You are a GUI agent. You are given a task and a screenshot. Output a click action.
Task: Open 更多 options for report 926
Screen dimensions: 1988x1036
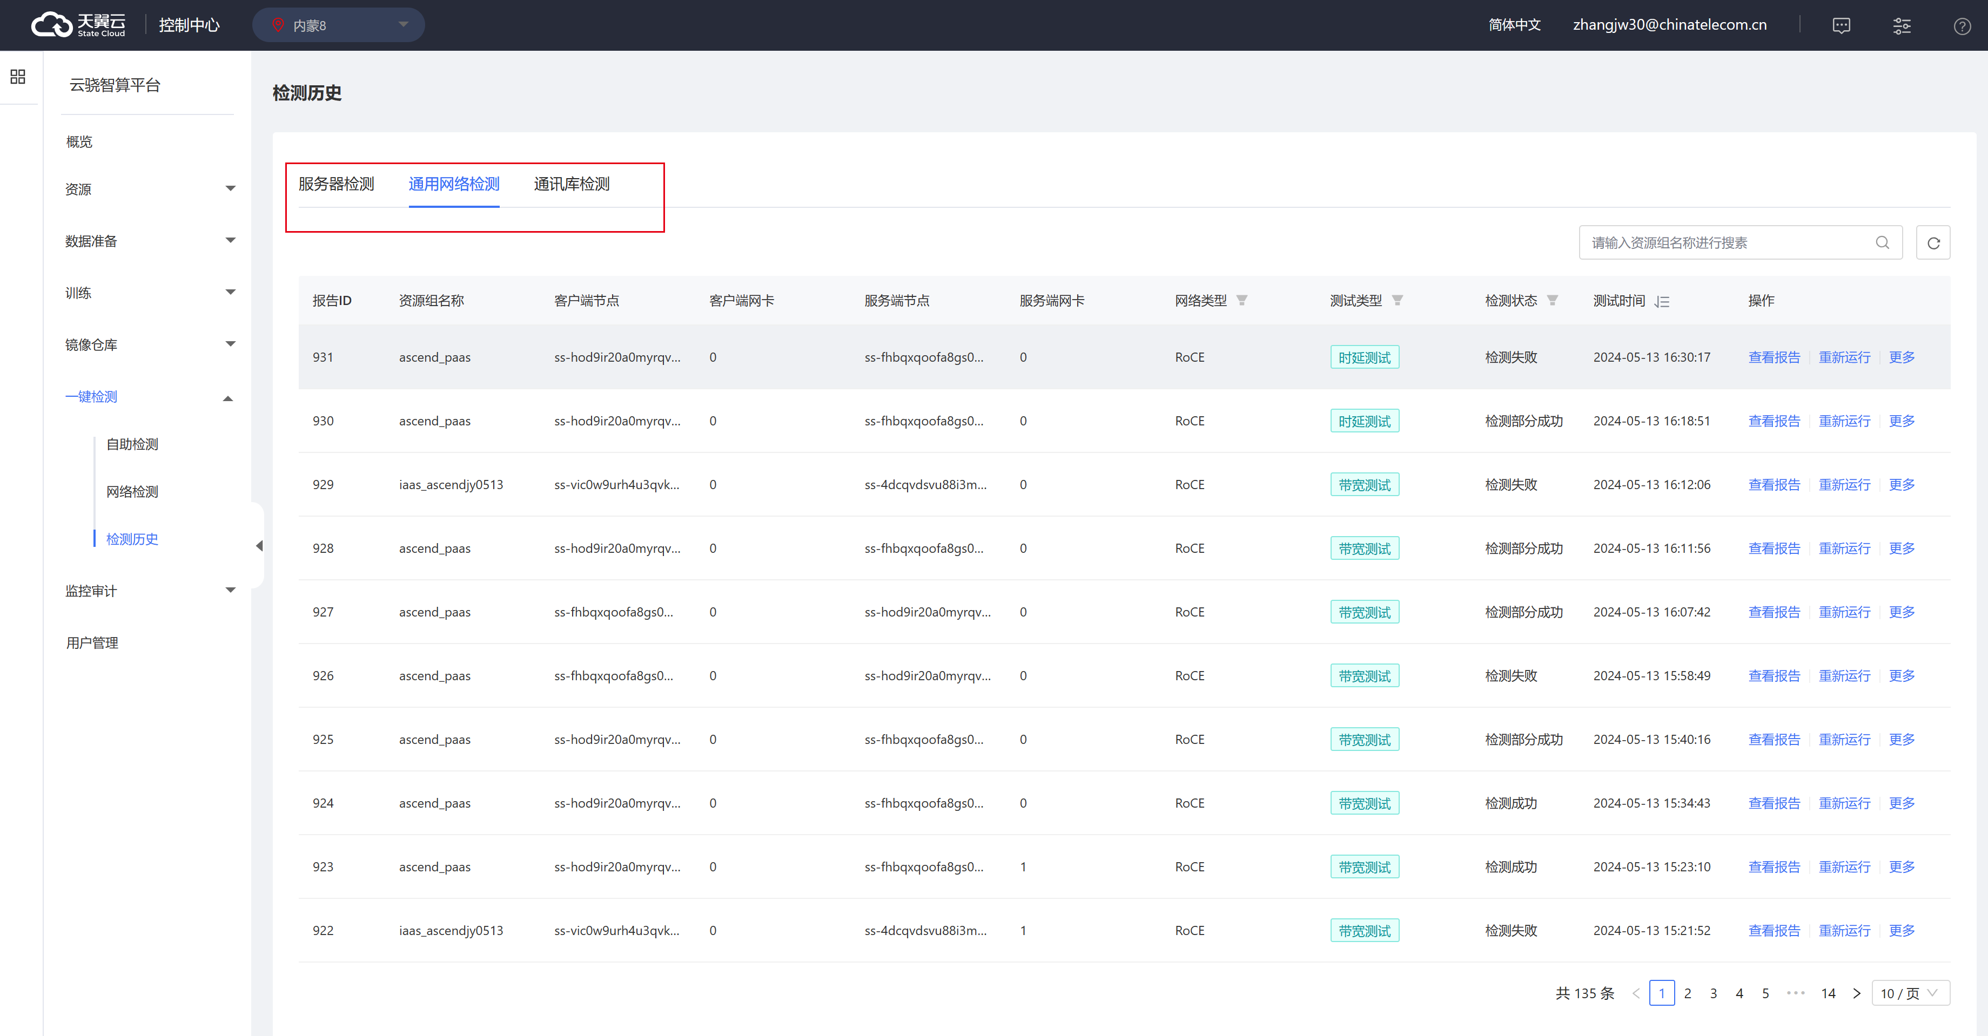tap(1902, 675)
